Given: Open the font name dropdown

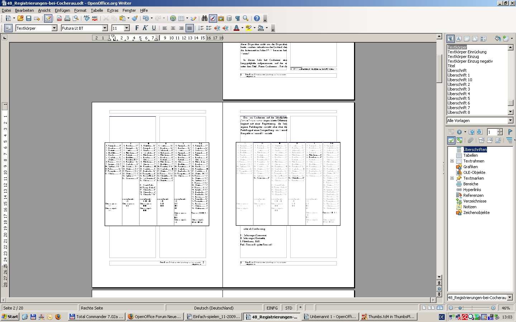Looking at the screenshot, I should [x=105, y=28].
